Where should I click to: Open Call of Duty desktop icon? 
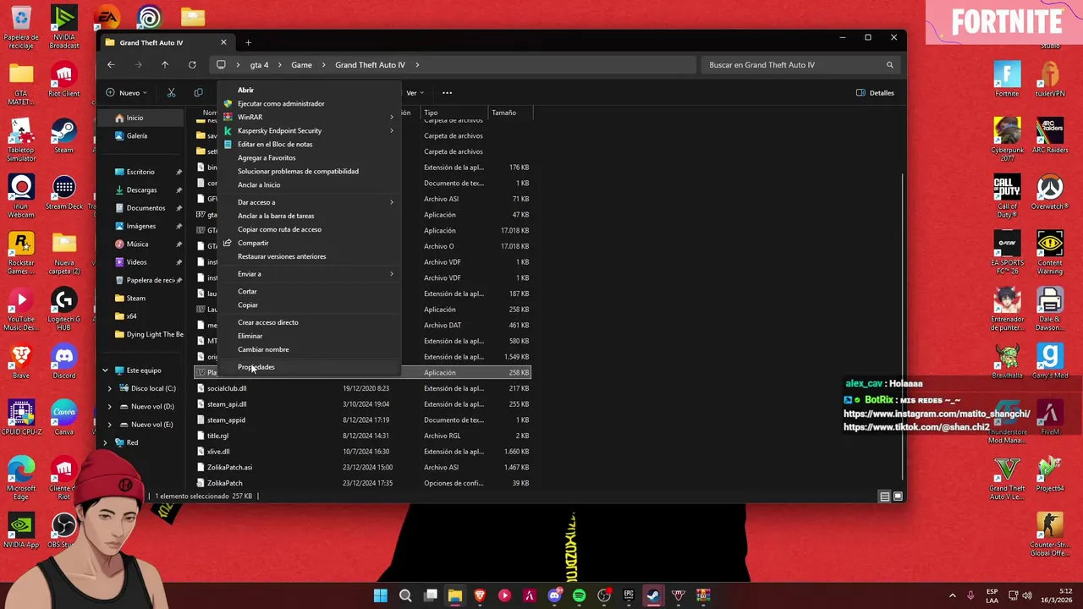1007,196
